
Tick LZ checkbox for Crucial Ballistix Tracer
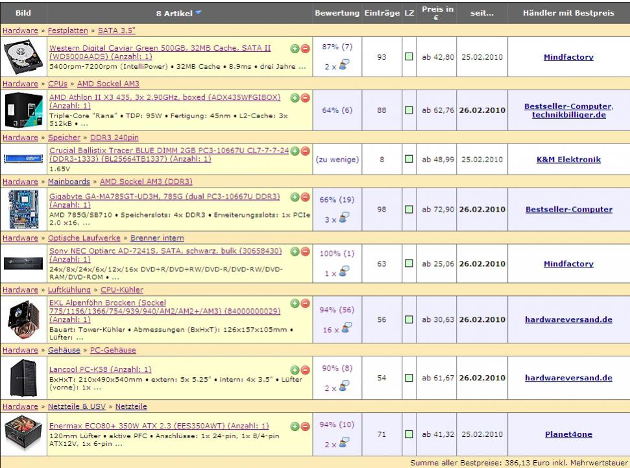click(x=409, y=159)
